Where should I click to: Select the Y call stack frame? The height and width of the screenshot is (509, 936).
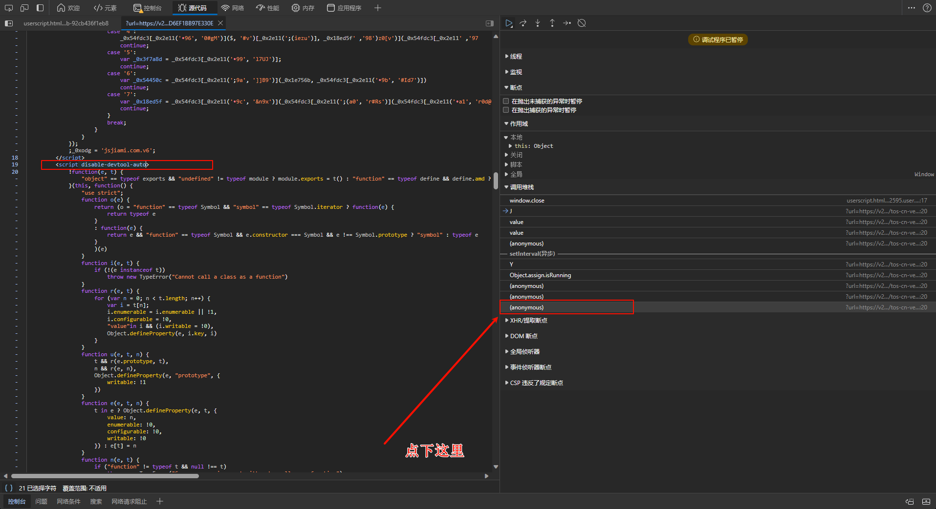tap(718, 265)
